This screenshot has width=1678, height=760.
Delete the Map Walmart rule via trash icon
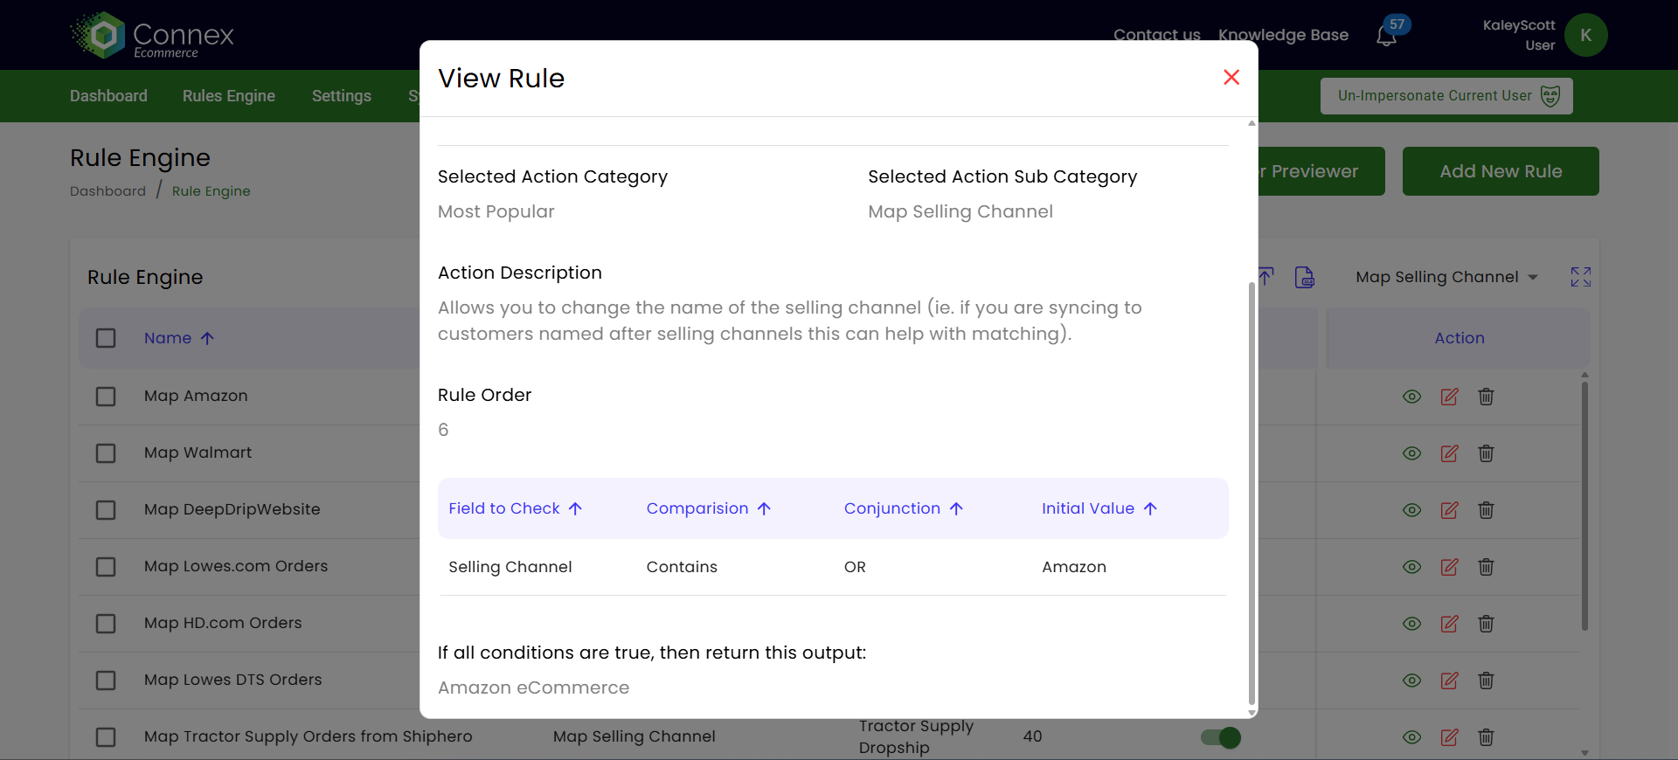coord(1486,453)
